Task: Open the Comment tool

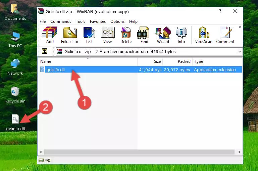Action: 225,35
